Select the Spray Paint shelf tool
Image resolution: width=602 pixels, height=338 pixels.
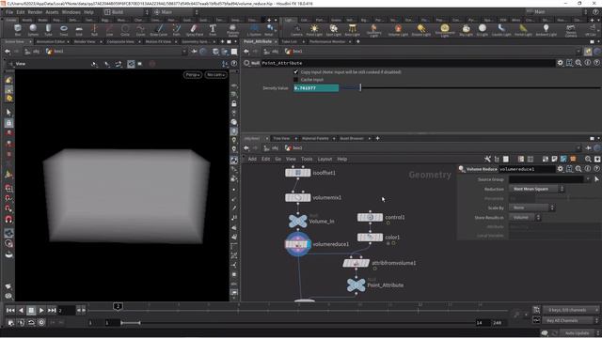pyautogui.click(x=195, y=29)
